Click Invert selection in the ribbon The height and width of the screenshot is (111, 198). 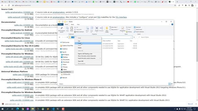click(139, 32)
